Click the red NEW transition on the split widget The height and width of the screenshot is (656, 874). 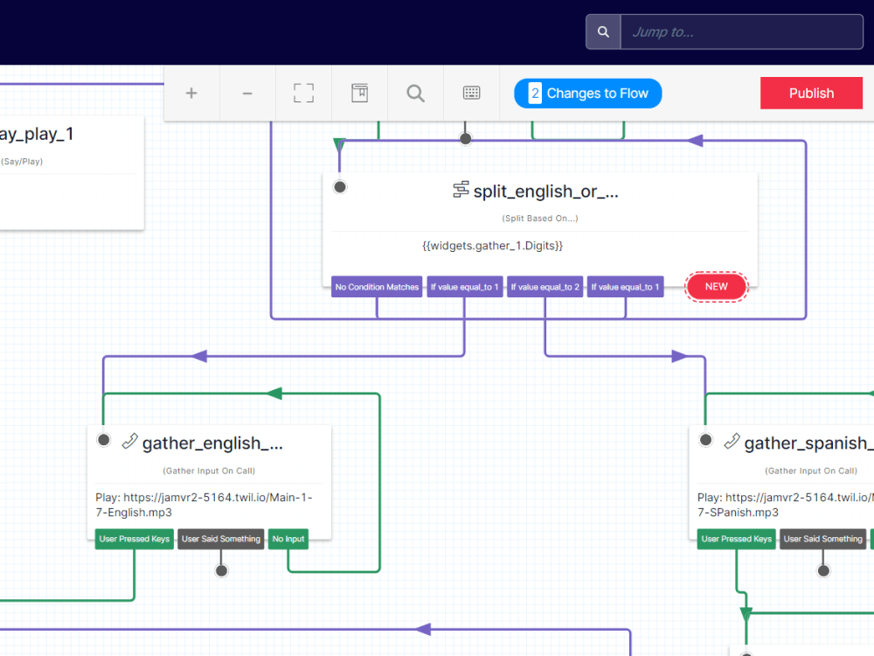tap(716, 286)
